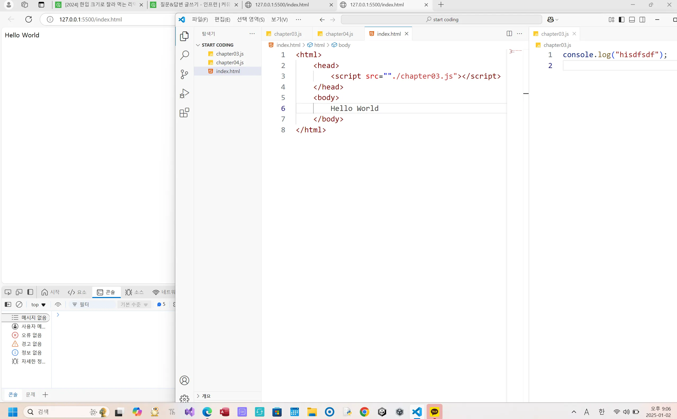The height and width of the screenshot is (419, 677).
Task: Click html in the breadcrumb path
Action: [319, 45]
